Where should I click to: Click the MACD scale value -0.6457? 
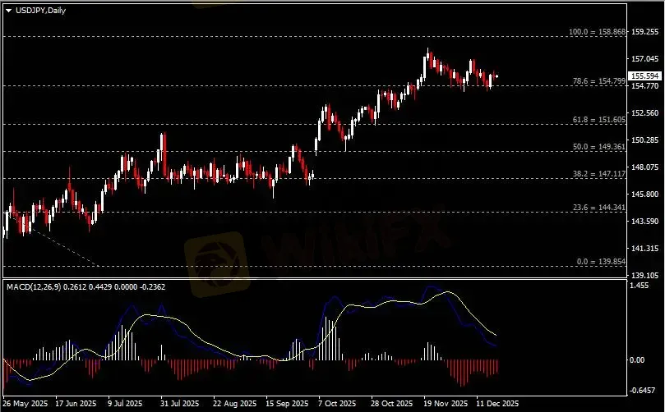(x=643, y=391)
